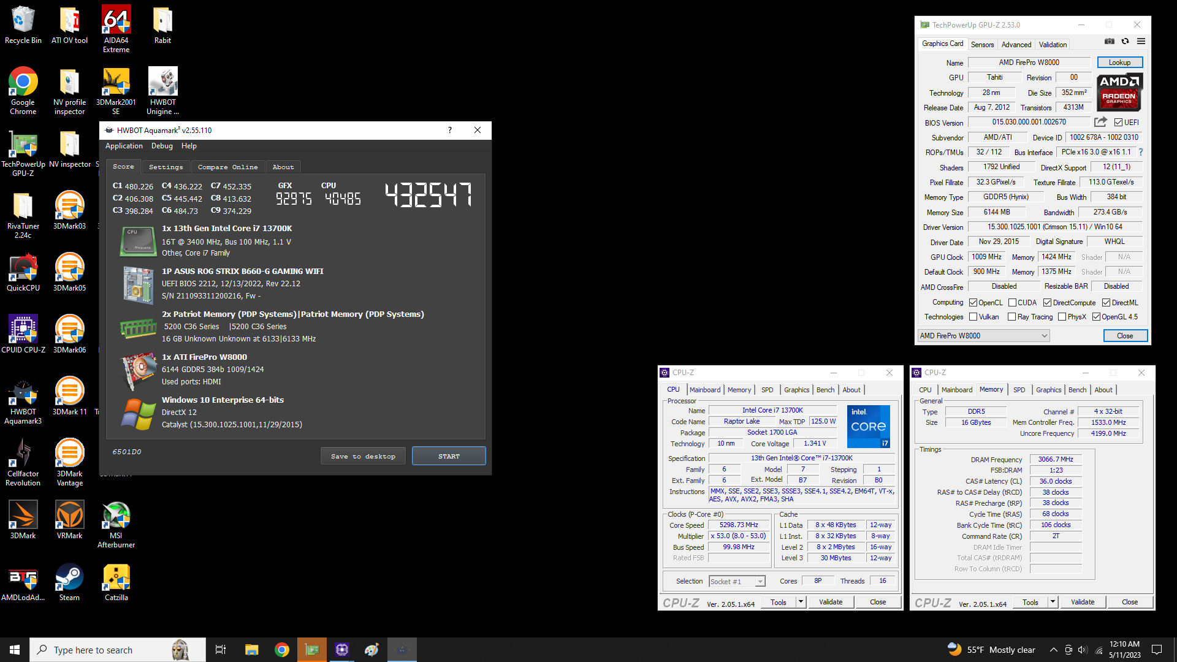Launch 3DMark05 desktop shortcut
The height and width of the screenshot is (662, 1177).
[x=69, y=272]
